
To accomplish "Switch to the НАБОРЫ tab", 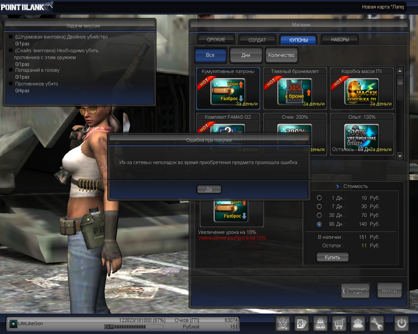I will click(x=340, y=39).
